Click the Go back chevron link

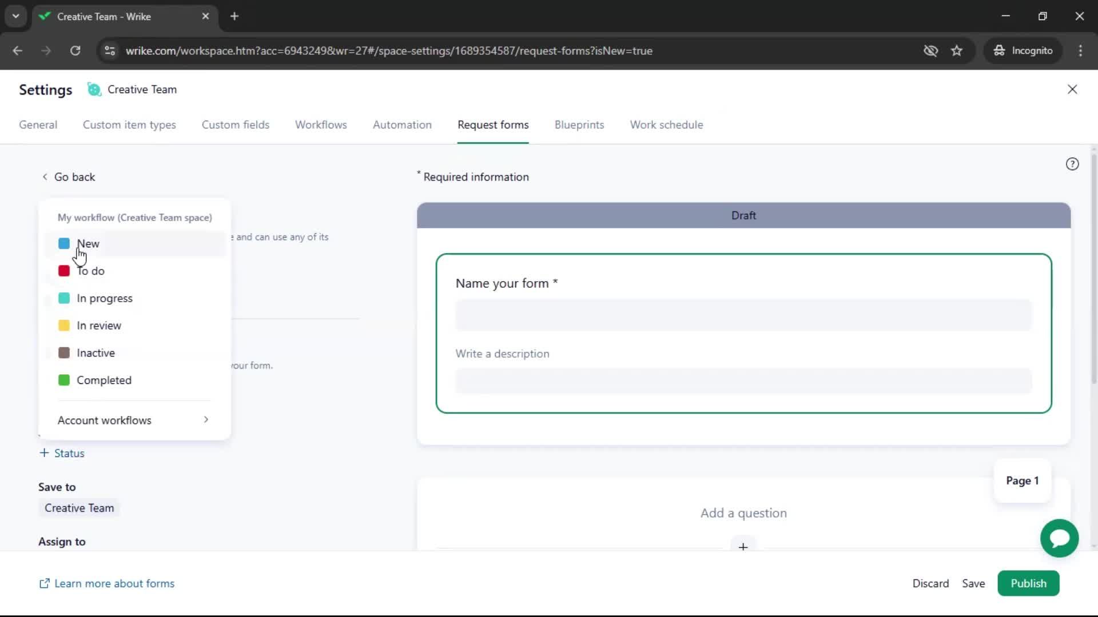(69, 177)
